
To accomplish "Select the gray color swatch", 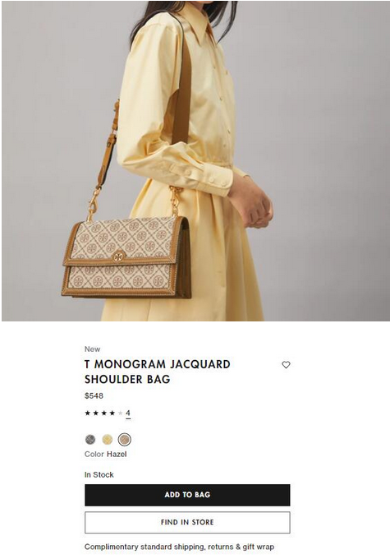I will (x=90, y=440).
